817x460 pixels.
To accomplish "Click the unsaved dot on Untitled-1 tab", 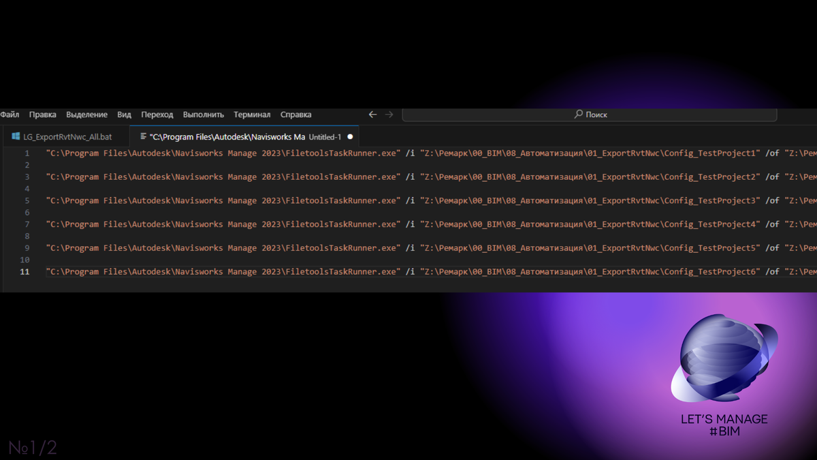I will click(x=350, y=136).
